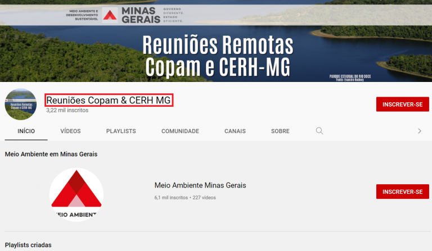Subscribe to Meio Ambiente Minas Gerais channel
Viewport: 432px width, 251px height.
click(402, 191)
